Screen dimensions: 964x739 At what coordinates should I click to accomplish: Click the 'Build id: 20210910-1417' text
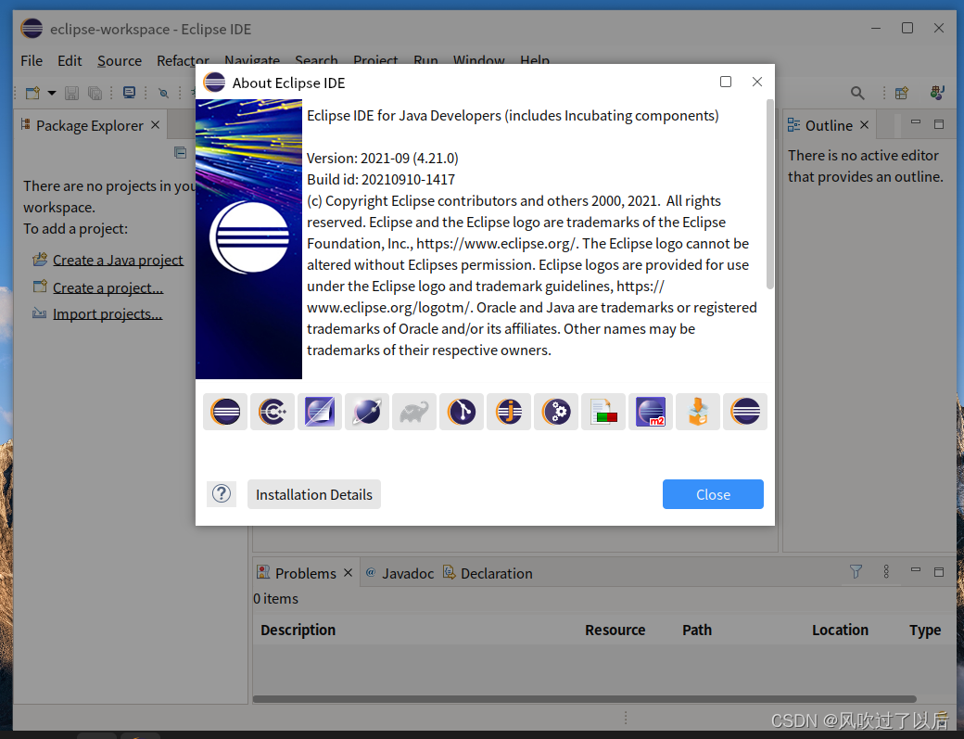tap(381, 180)
